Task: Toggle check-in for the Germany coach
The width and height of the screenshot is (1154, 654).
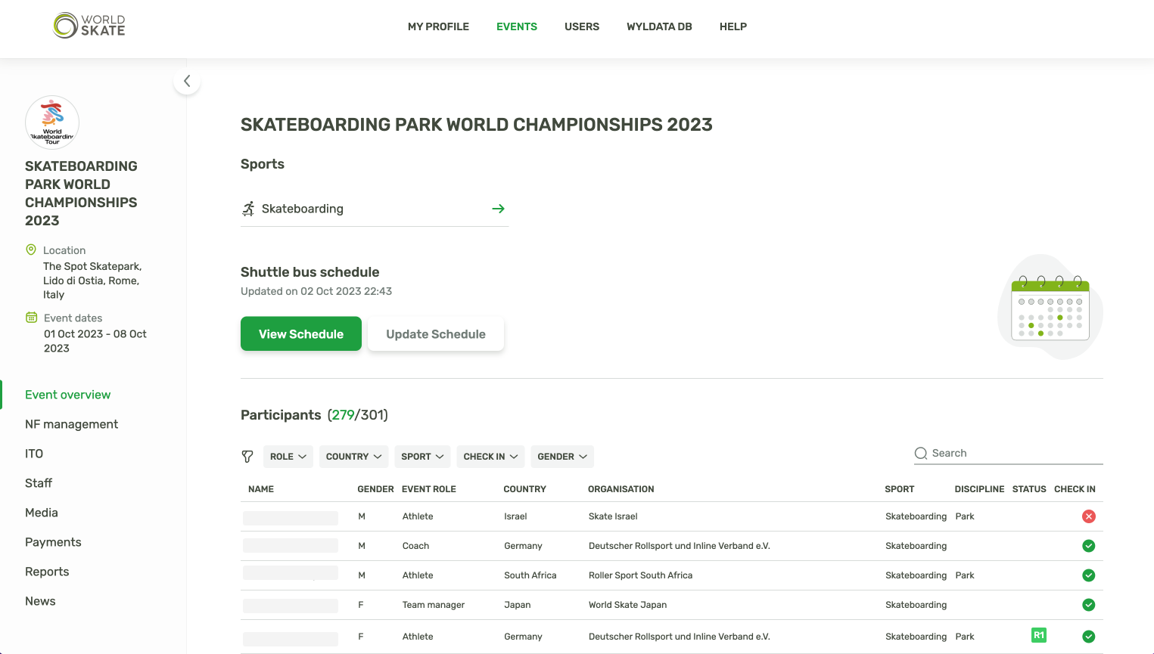Action: (1088, 546)
